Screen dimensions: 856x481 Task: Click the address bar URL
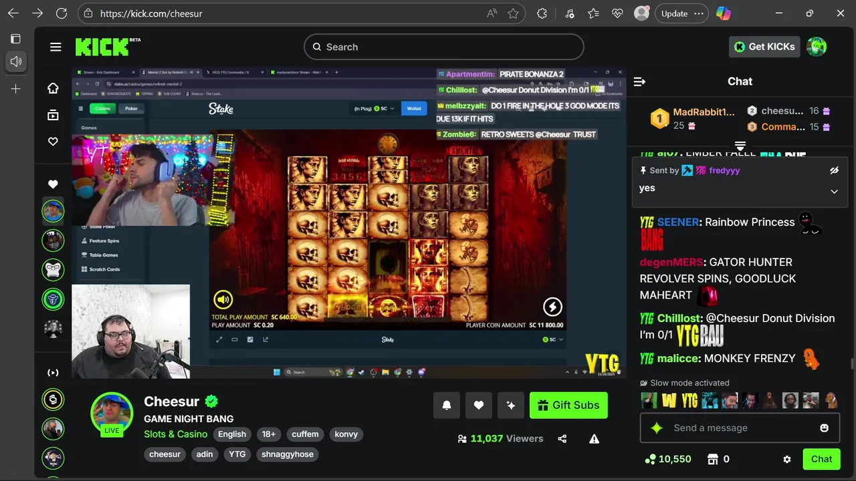click(151, 13)
